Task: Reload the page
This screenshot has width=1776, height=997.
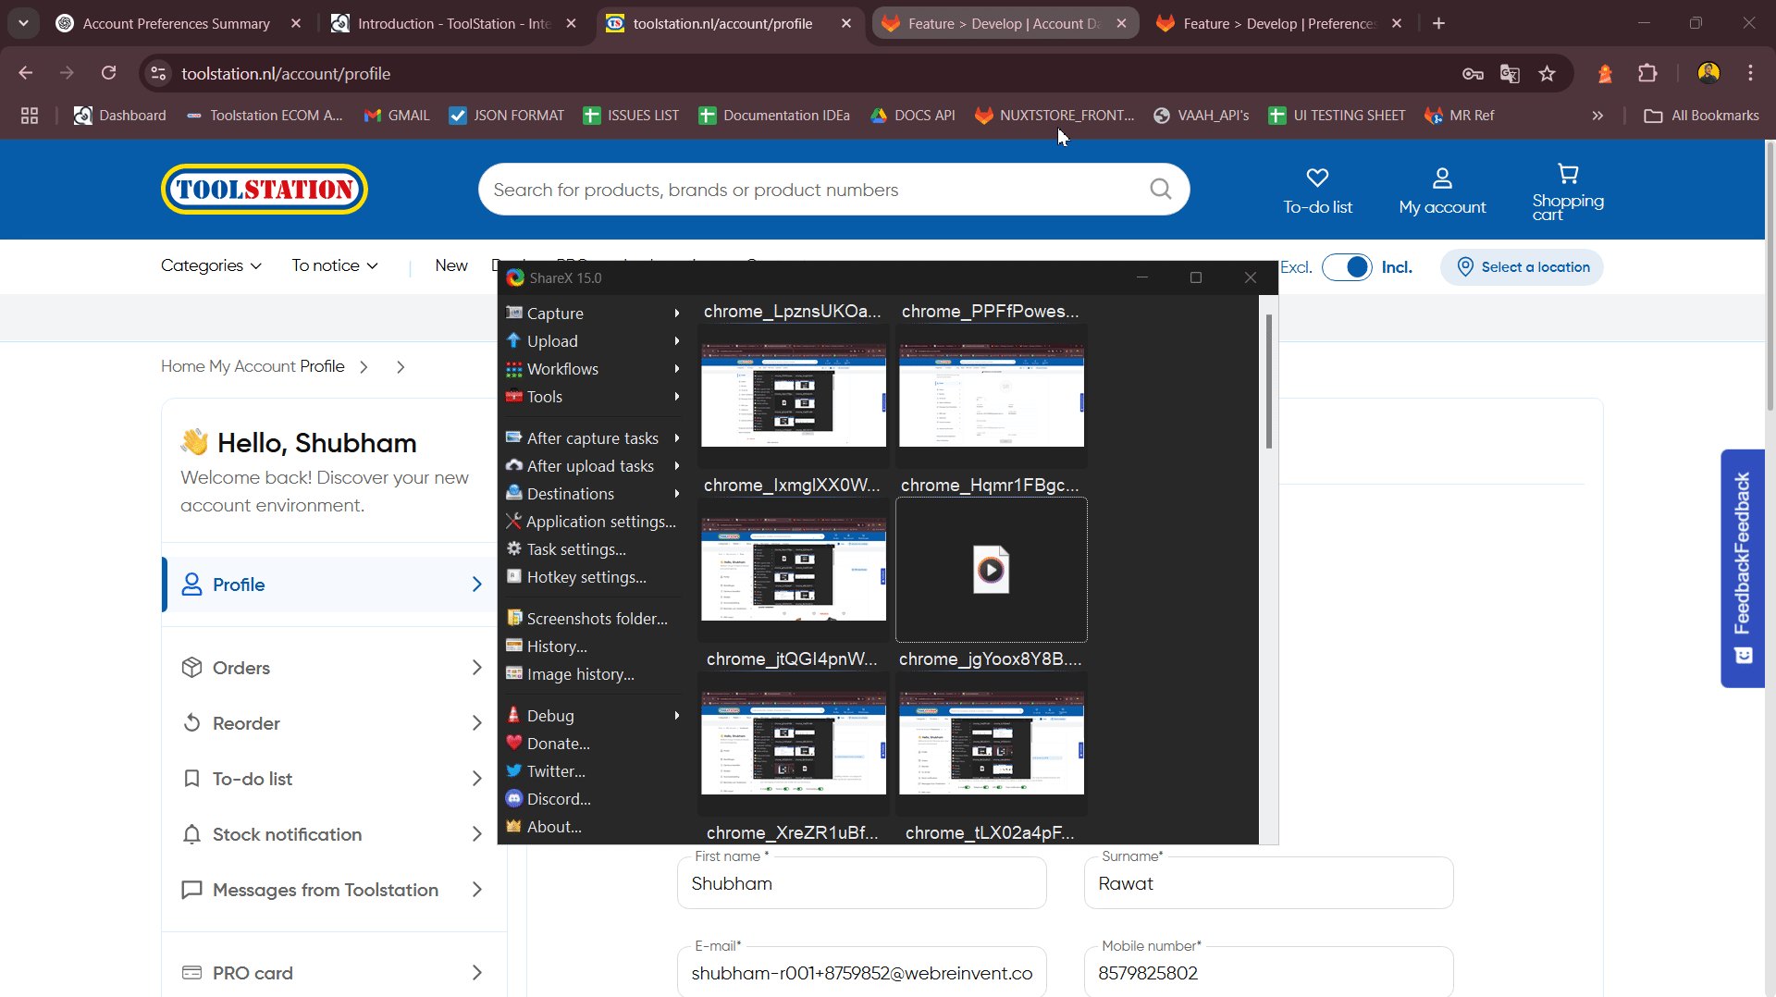Action: pos(109,73)
